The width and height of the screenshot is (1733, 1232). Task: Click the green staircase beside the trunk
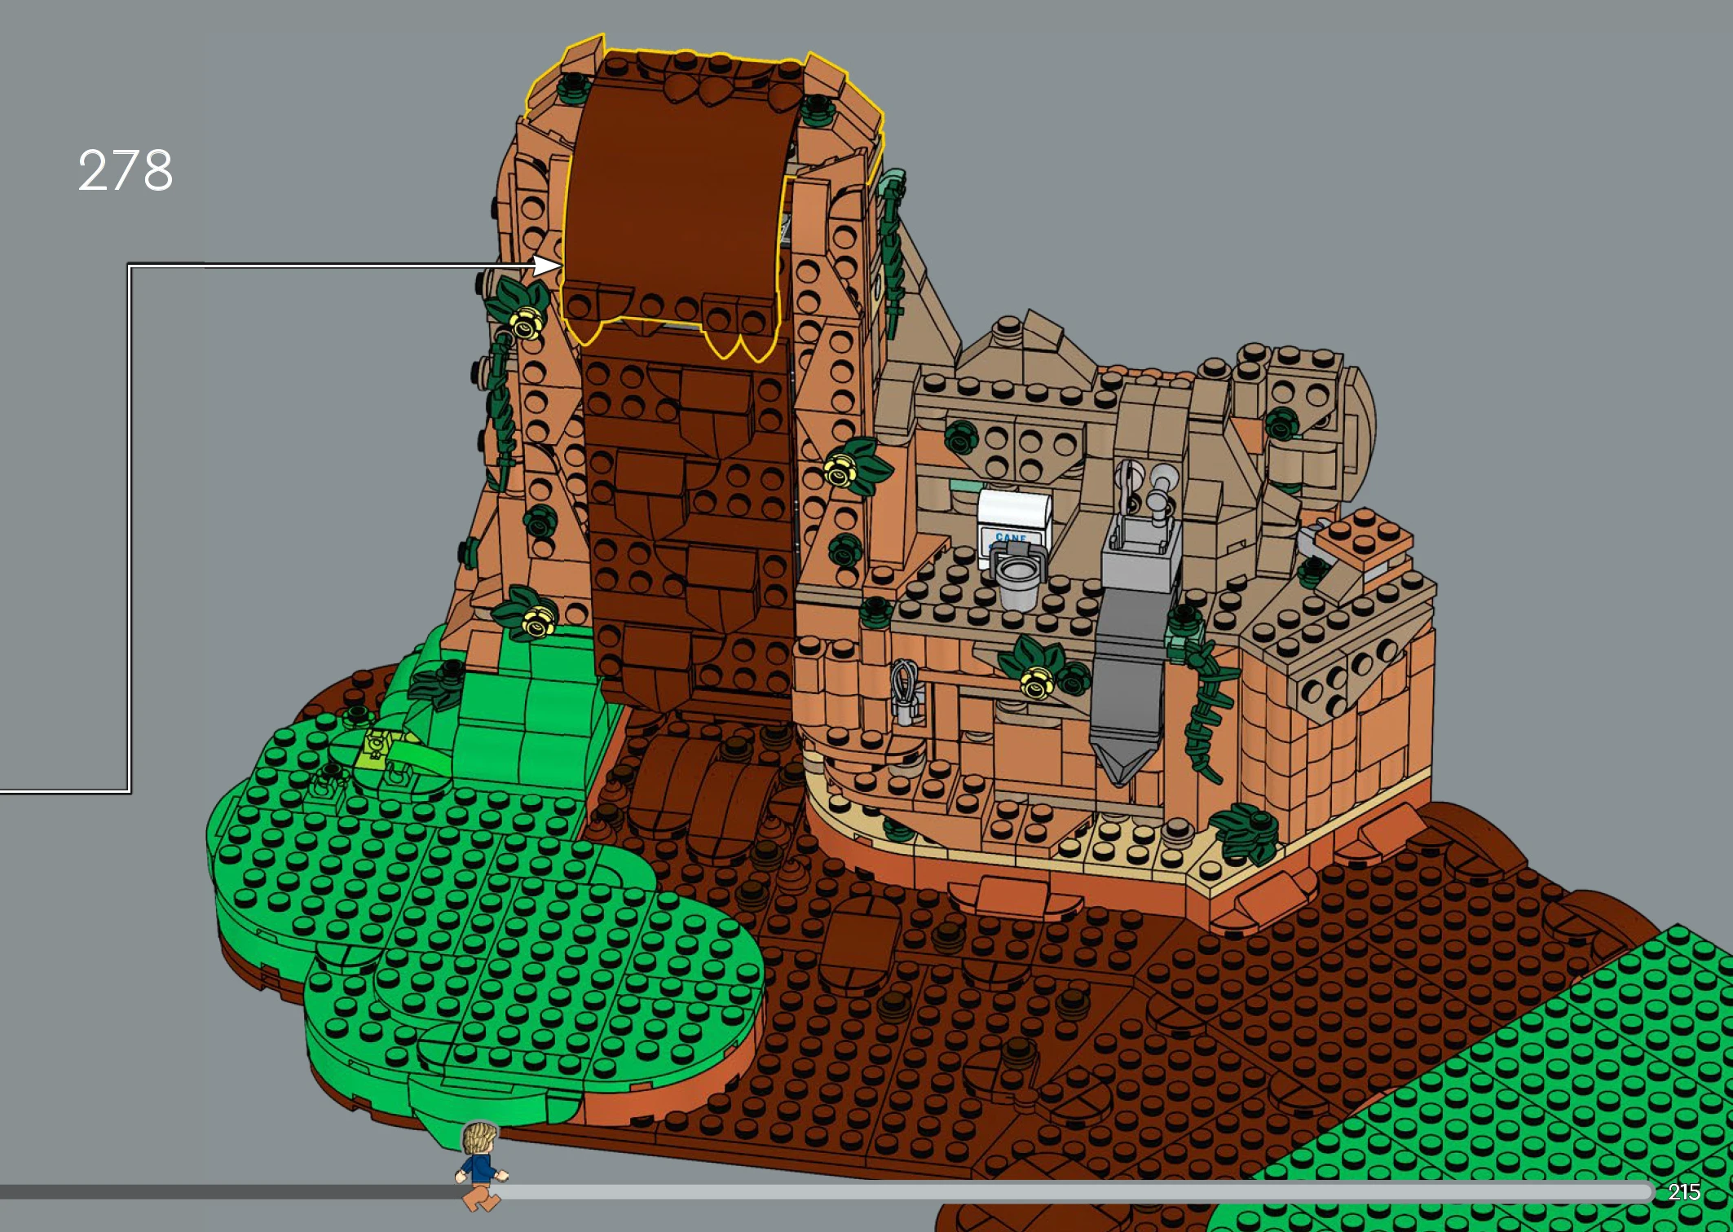tap(530, 717)
